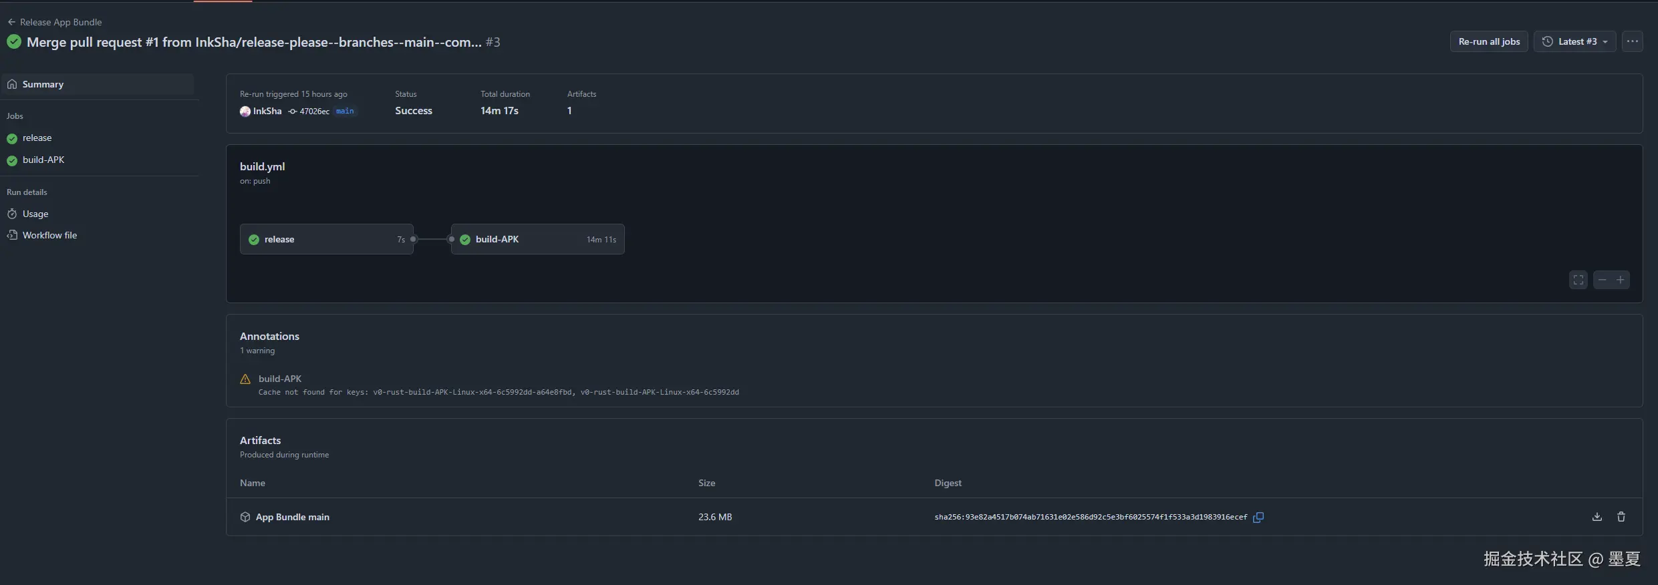This screenshot has width=1658, height=585.
Task: Open the three-dot more options menu
Action: pyautogui.click(x=1633, y=41)
